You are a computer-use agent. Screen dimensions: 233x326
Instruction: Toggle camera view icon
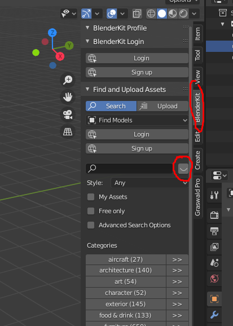point(68,114)
